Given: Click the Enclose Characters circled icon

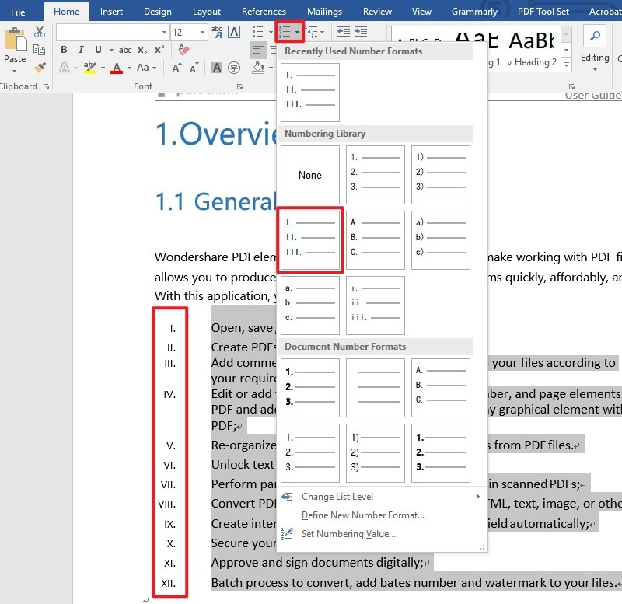Looking at the screenshot, I should pos(234,68).
